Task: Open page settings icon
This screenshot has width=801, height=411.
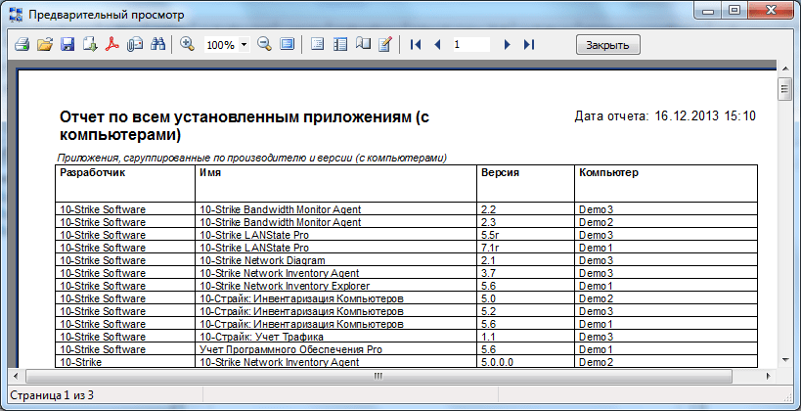Action: [x=363, y=44]
